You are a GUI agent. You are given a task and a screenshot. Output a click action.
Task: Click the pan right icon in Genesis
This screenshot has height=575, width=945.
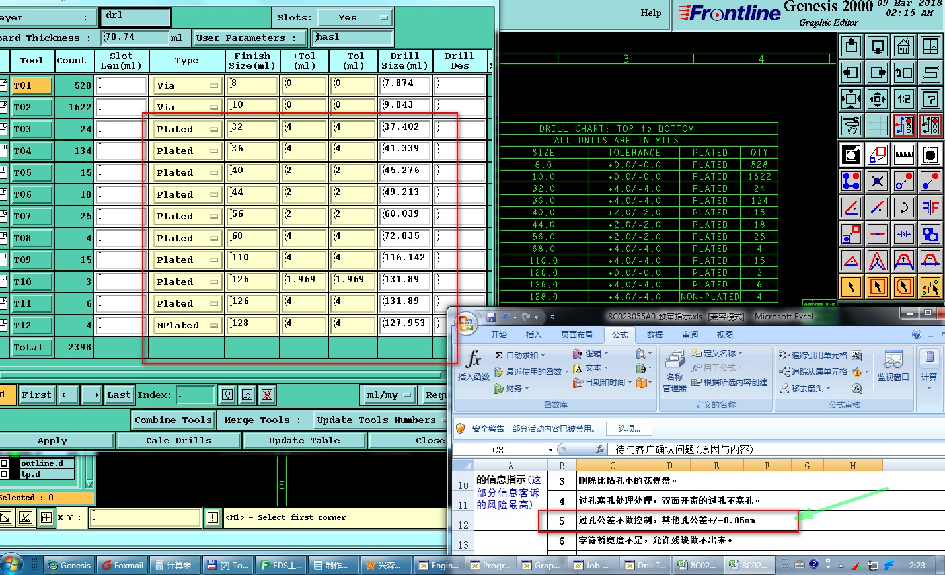[x=878, y=73]
